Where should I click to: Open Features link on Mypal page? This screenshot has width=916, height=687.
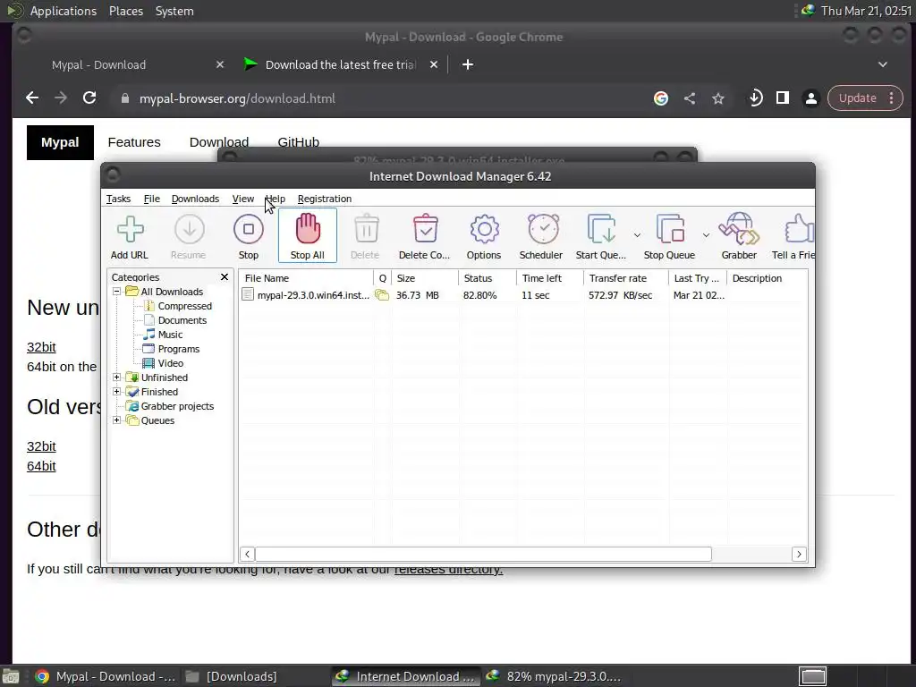tap(134, 142)
